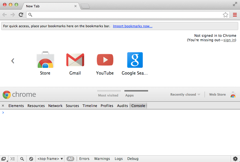Undock developer tools into separate window
Image resolution: width=240 pixels, height=162 pixels.
(4, 159)
